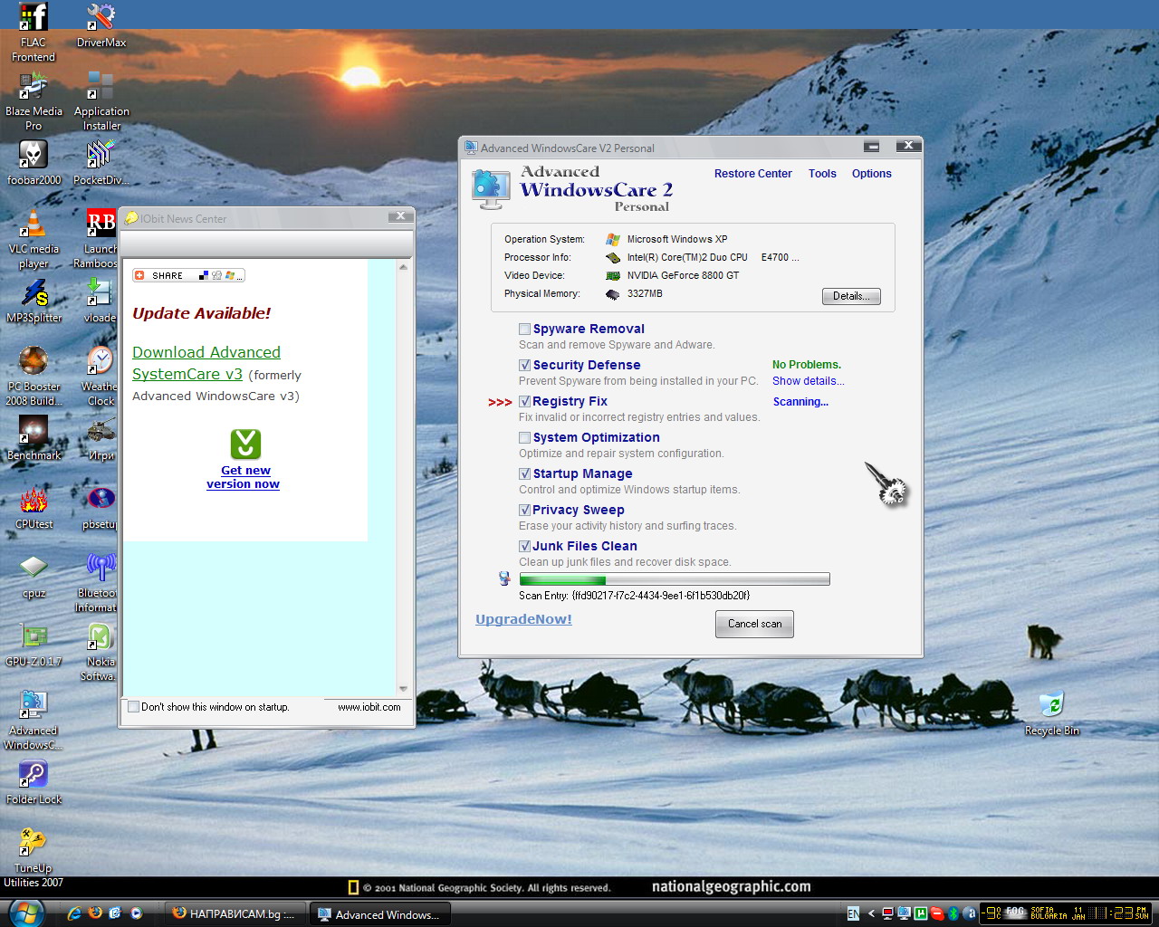
Task: Click 'Update Available!' heading text
Action: click(202, 313)
